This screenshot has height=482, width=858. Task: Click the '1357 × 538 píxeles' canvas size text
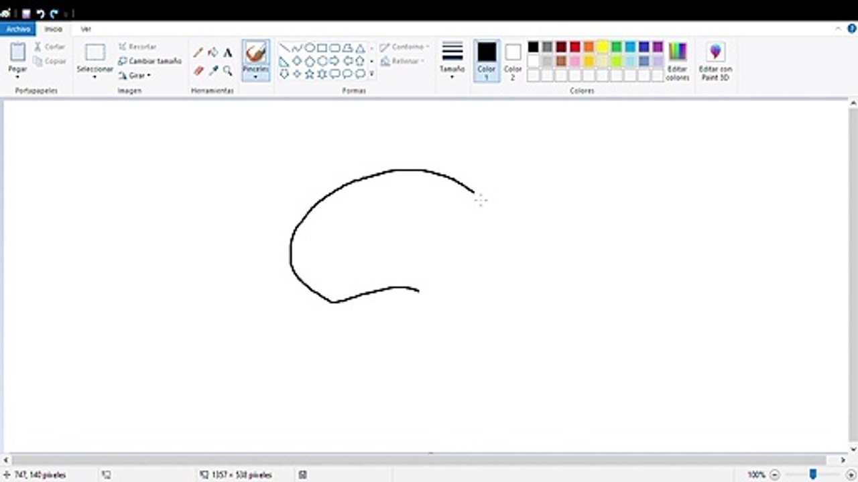(x=242, y=475)
